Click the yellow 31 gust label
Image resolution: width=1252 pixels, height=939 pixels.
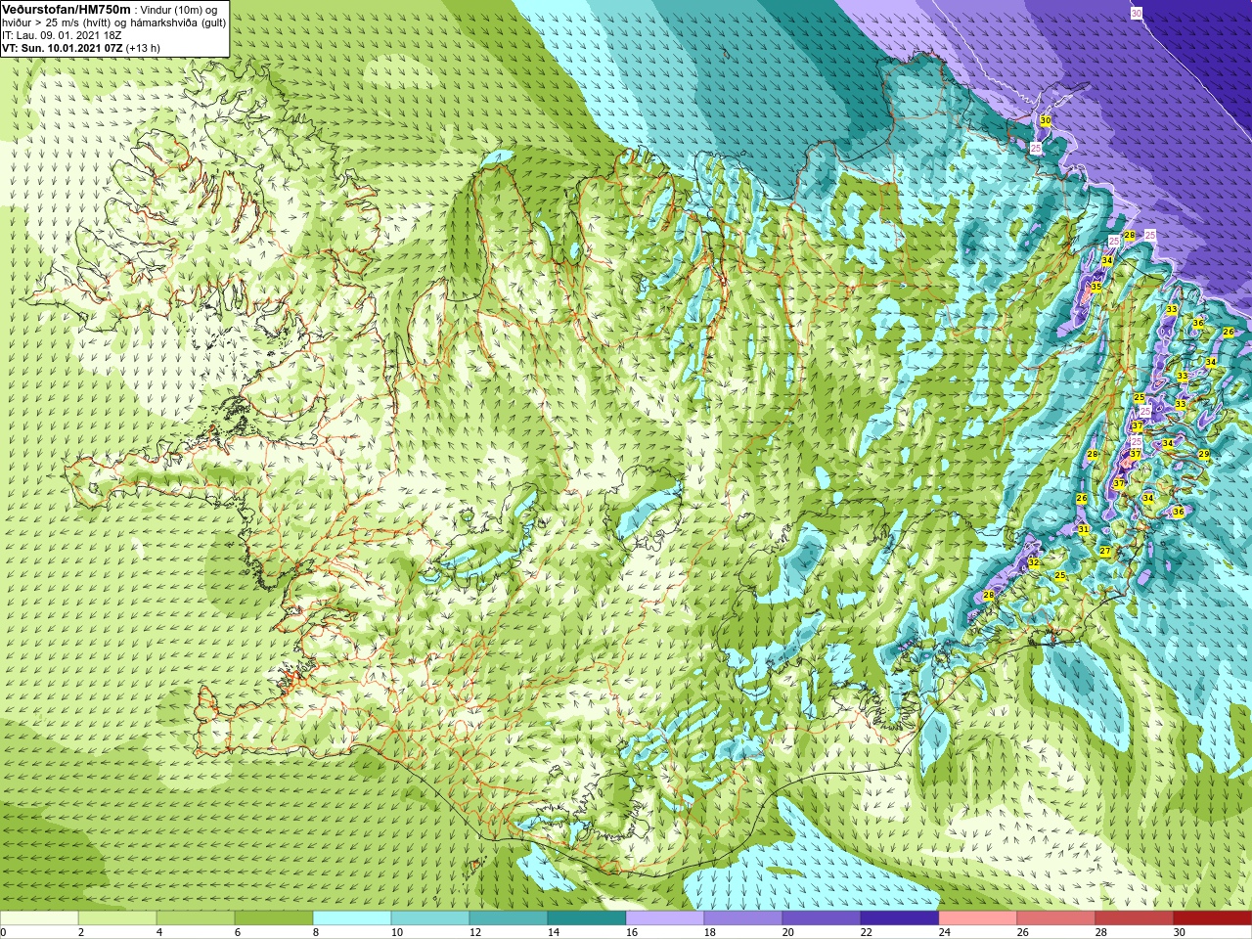coord(1083,529)
